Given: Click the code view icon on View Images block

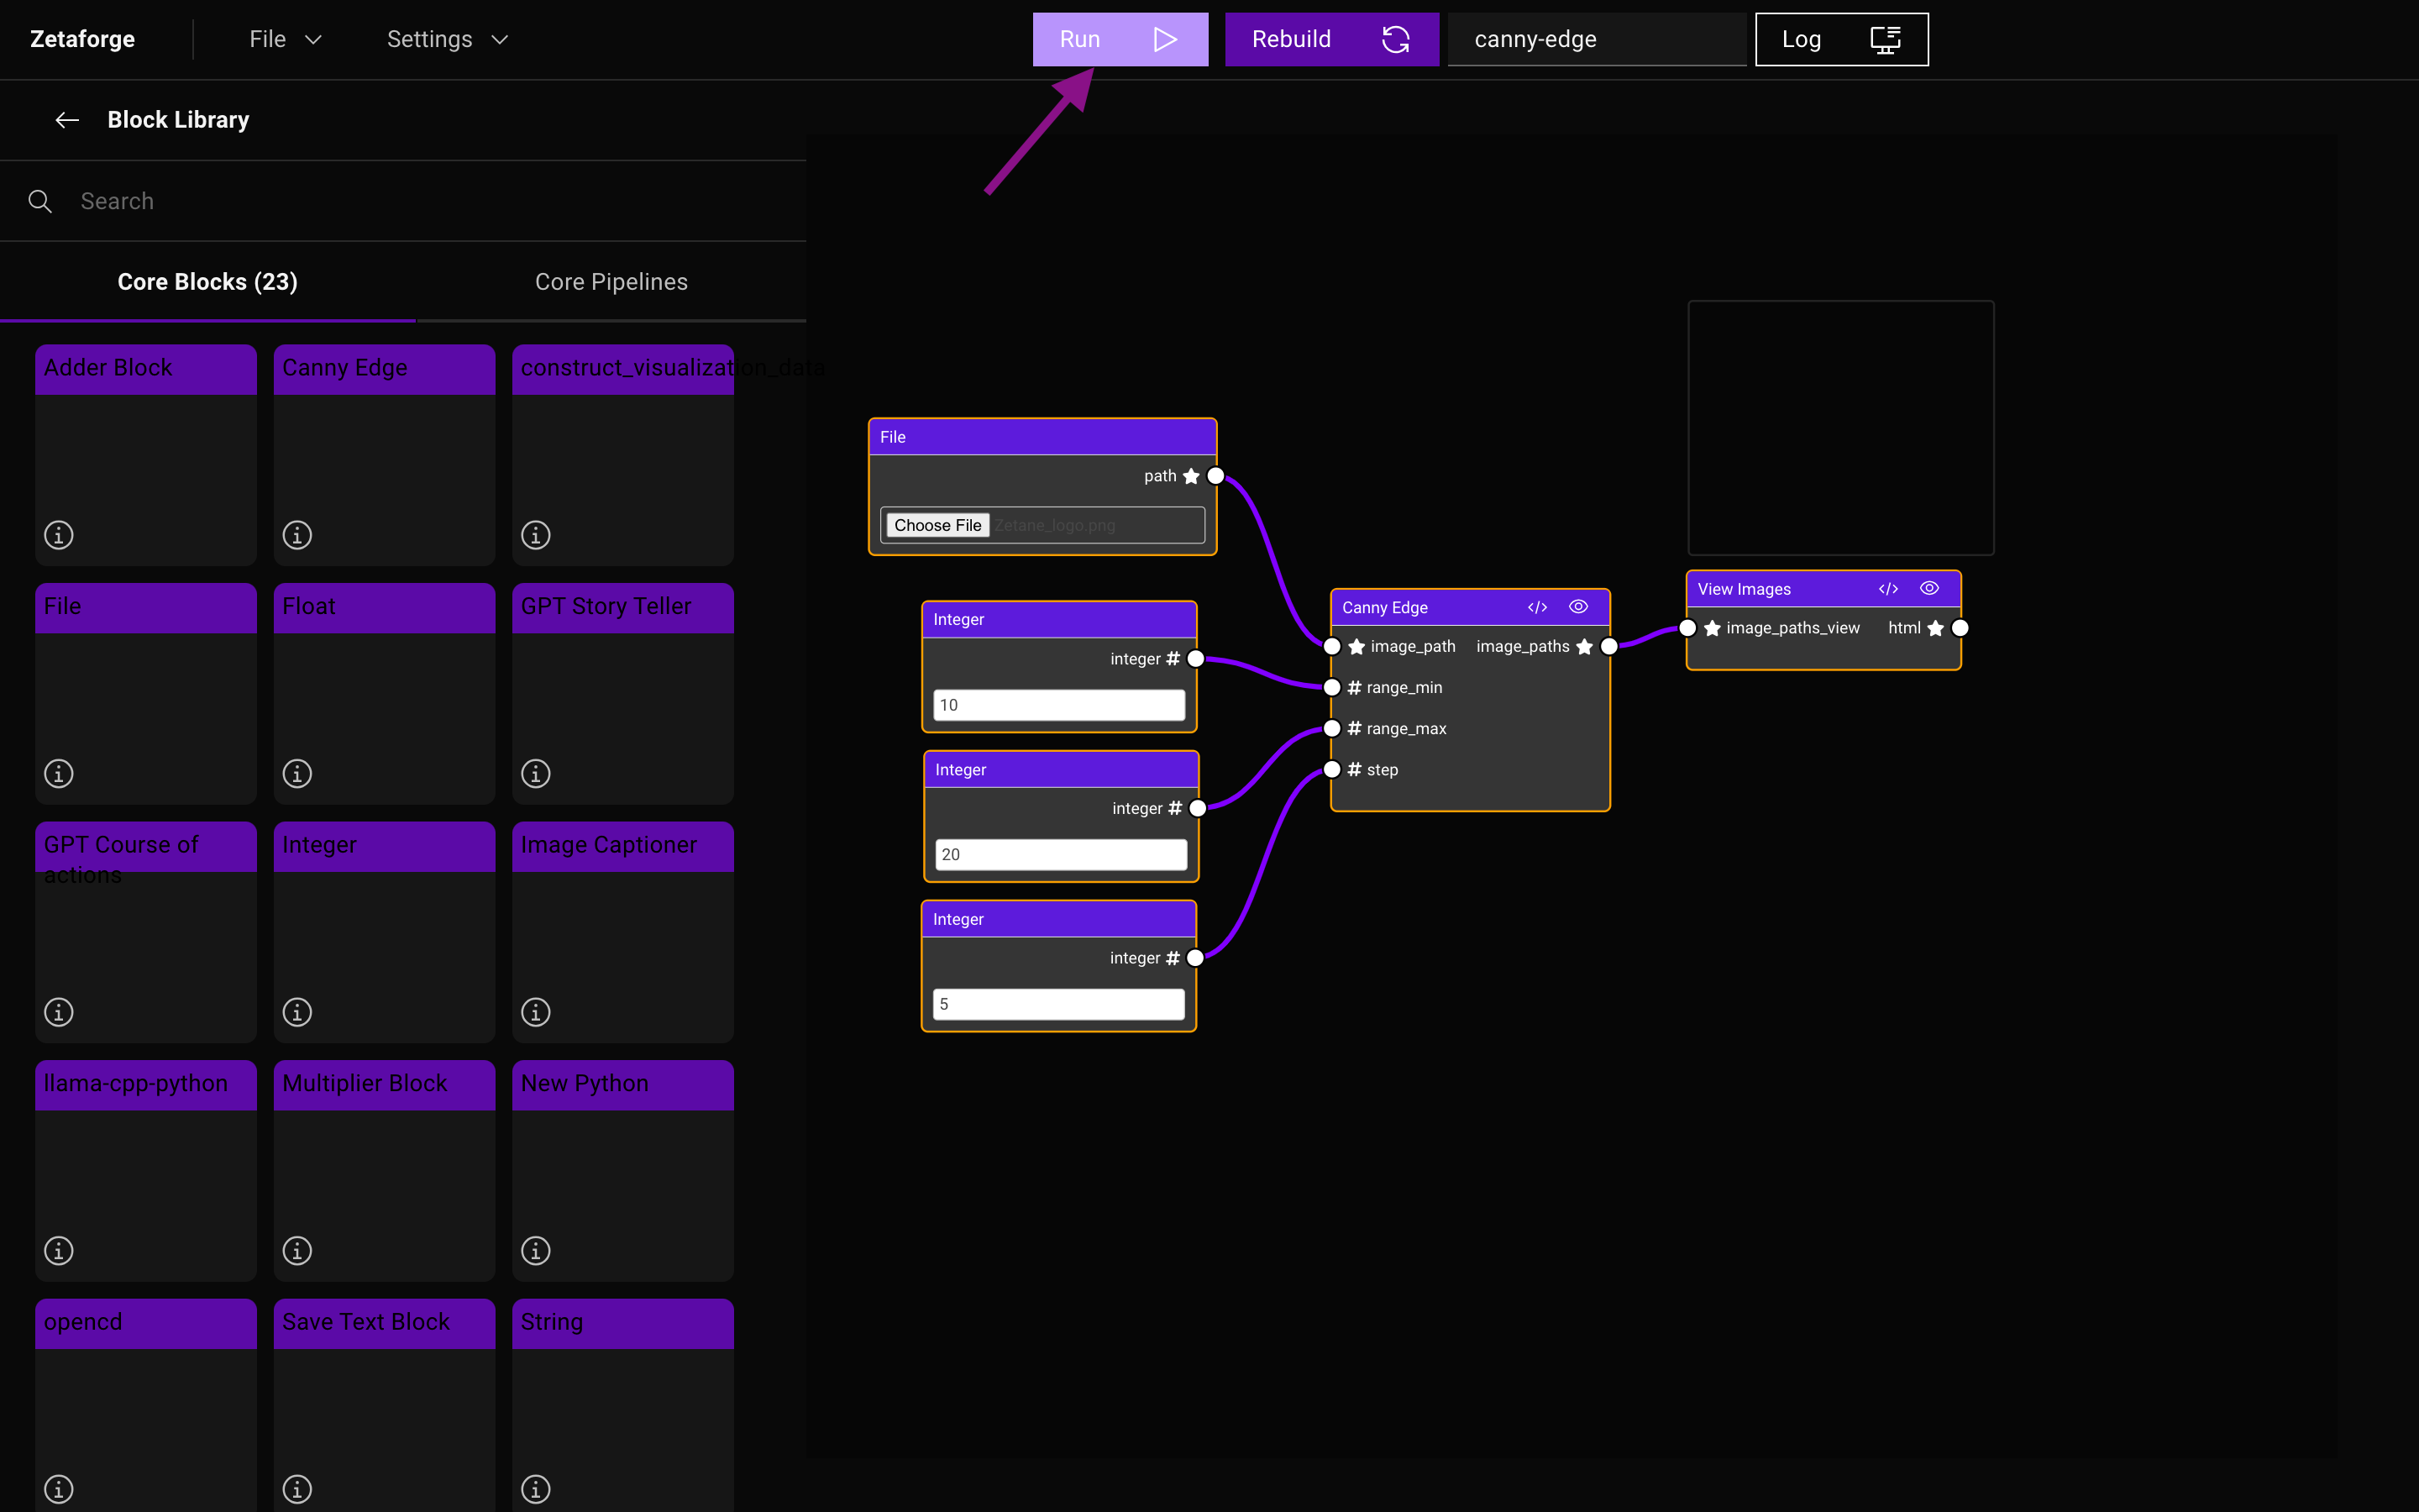Looking at the screenshot, I should point(1890,587).
